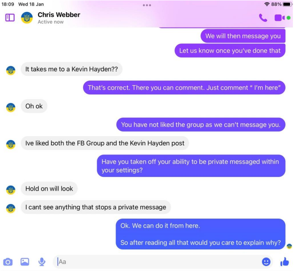295x271 pixels.
Task: Tap the seen-receipt avatar beside last message
Action: pos(289,246)
